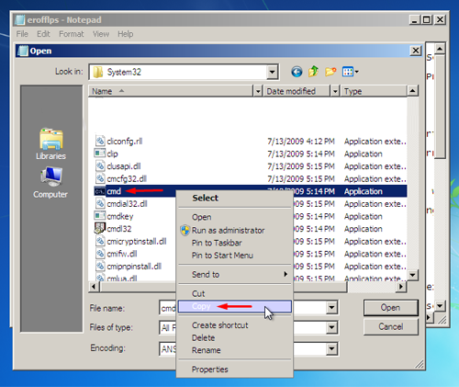Open Notepad's File menu
Image resolution: width=459 pixels, height=387 pixels.
tap(22, 34)
